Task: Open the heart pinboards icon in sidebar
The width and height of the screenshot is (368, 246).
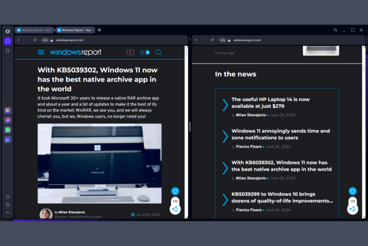Action: [8, 197]
